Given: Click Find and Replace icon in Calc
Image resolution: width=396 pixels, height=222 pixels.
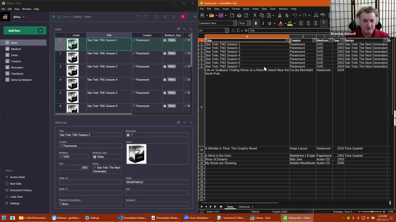Looking at the screenshot, I should [x=316, y=15].
